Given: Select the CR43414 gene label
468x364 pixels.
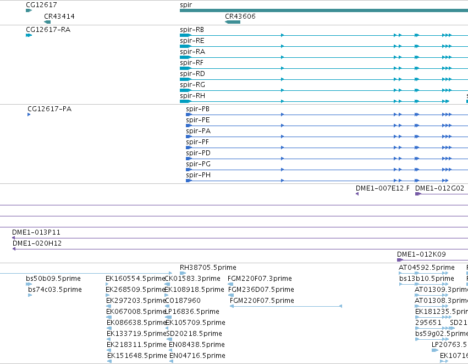Looking at the screenshot, I should tap(59, 17).
